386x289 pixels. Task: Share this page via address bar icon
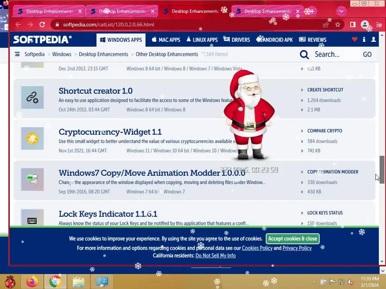point(326,24)
